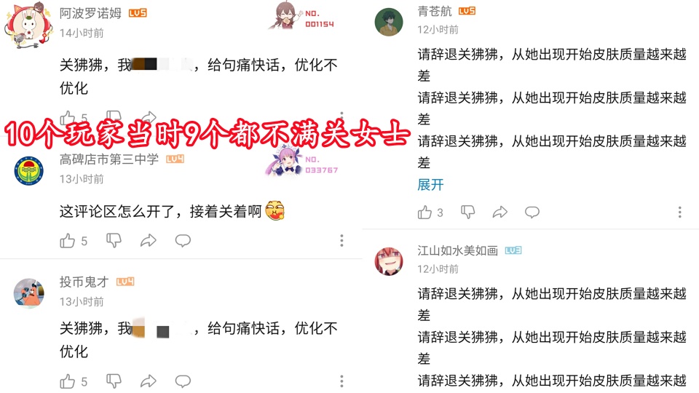Viewport: 699px width, 393px height.
Task: Open 阿波罗诺姆's profile avatar
Action: (28, 25)
